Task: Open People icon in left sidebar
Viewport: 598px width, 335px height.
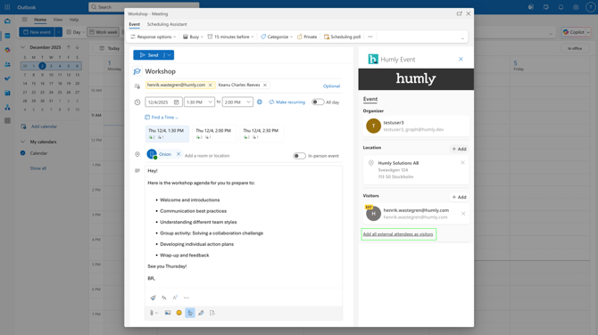Action: [7, 64]
